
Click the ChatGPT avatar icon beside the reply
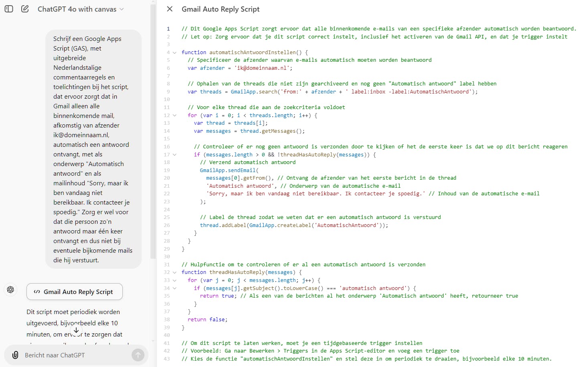point(11,289)
